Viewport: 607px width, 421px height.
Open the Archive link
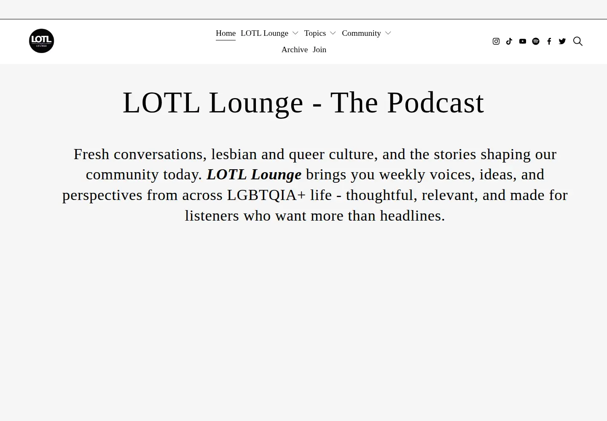pyautogui.click(x=295, y=50)
